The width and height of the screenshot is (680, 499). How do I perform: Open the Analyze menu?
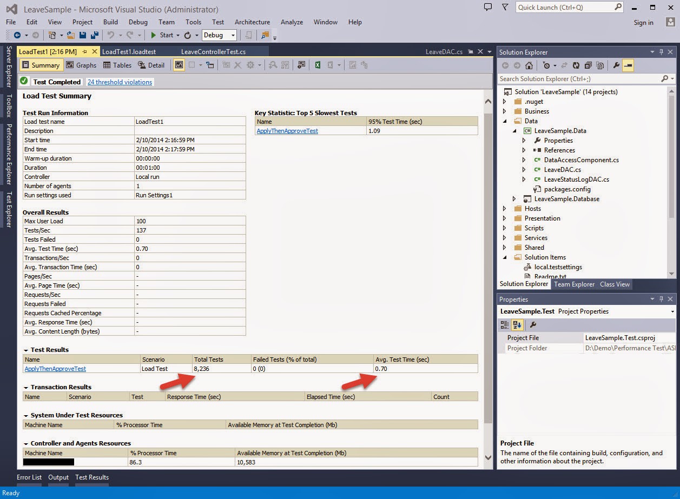pos(292,22)
